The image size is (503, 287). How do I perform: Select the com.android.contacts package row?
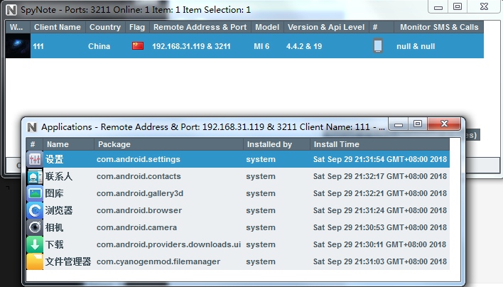pyautogui.click(x=238, y=176)
